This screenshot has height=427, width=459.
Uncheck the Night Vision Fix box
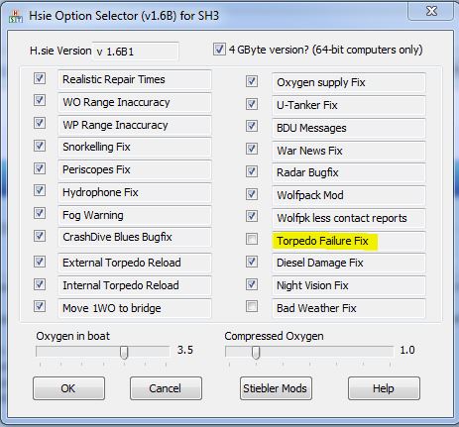click(252, 284)
